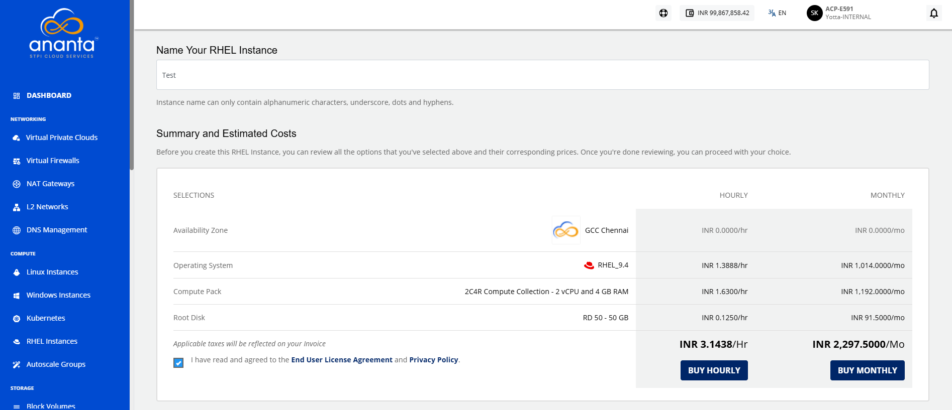Click Block Volumes icon

click(17, 406)
